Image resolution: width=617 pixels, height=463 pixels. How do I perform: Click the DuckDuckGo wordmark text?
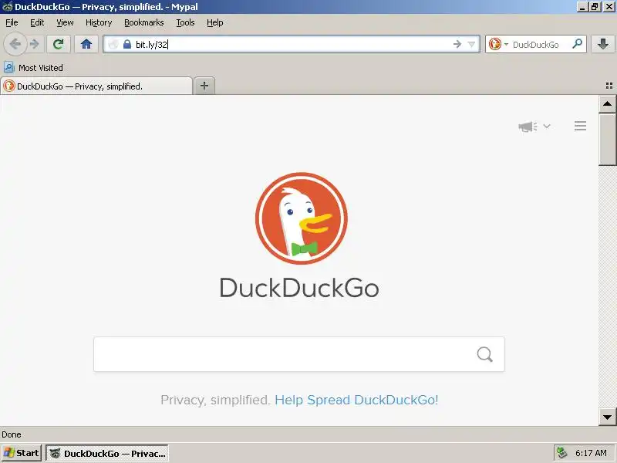[x=299, y=288]
